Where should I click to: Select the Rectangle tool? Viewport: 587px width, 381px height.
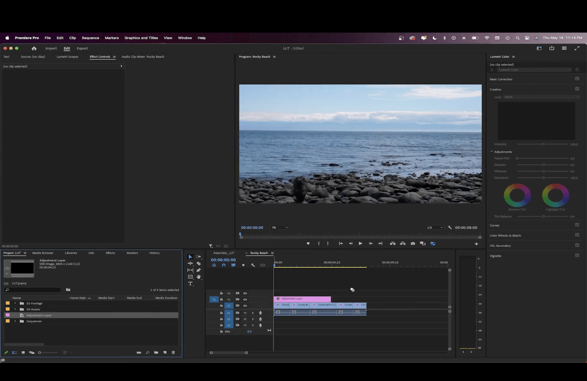pos(190,277)
